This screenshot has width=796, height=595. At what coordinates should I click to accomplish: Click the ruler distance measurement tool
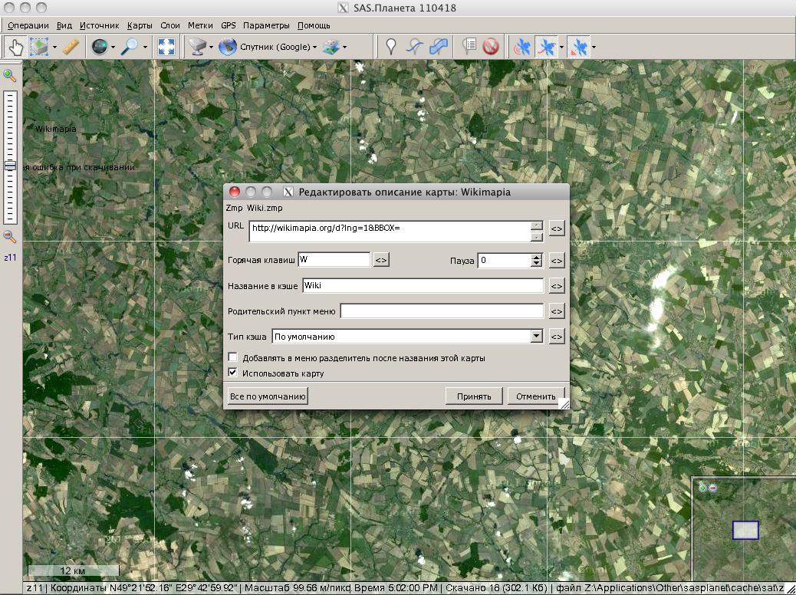pos(71,47)
